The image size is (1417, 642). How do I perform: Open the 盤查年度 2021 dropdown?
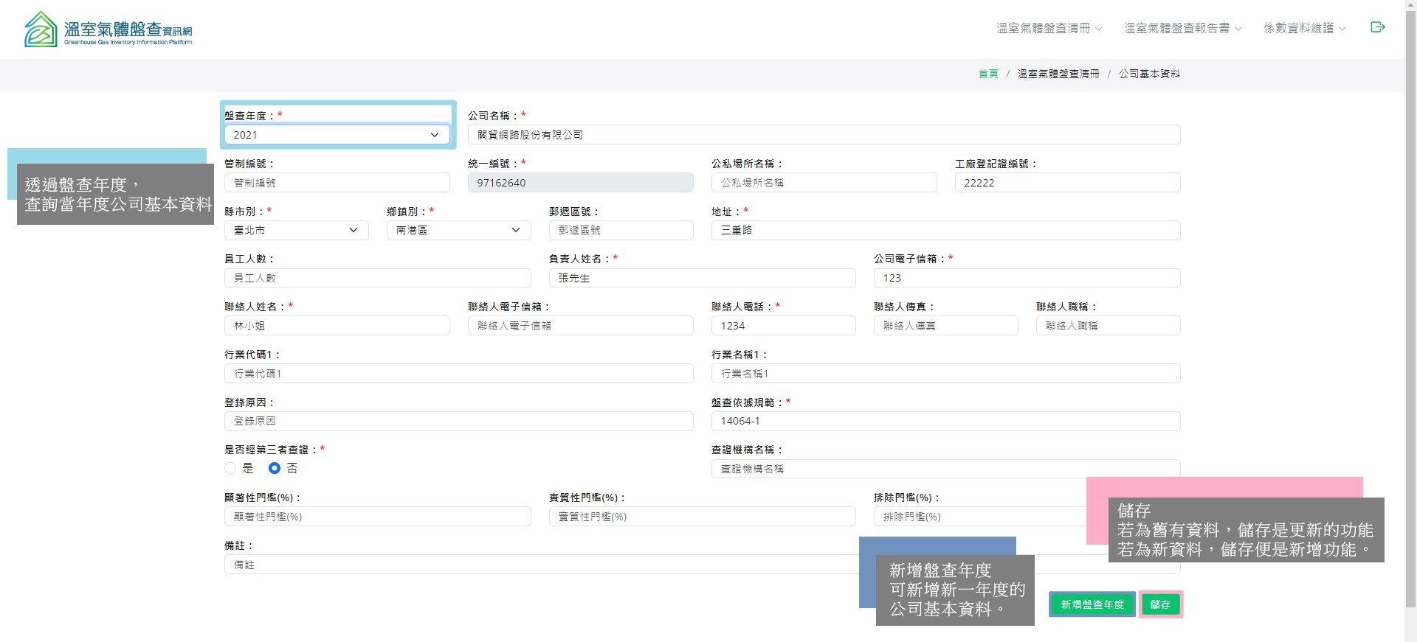tap(337, 135)
